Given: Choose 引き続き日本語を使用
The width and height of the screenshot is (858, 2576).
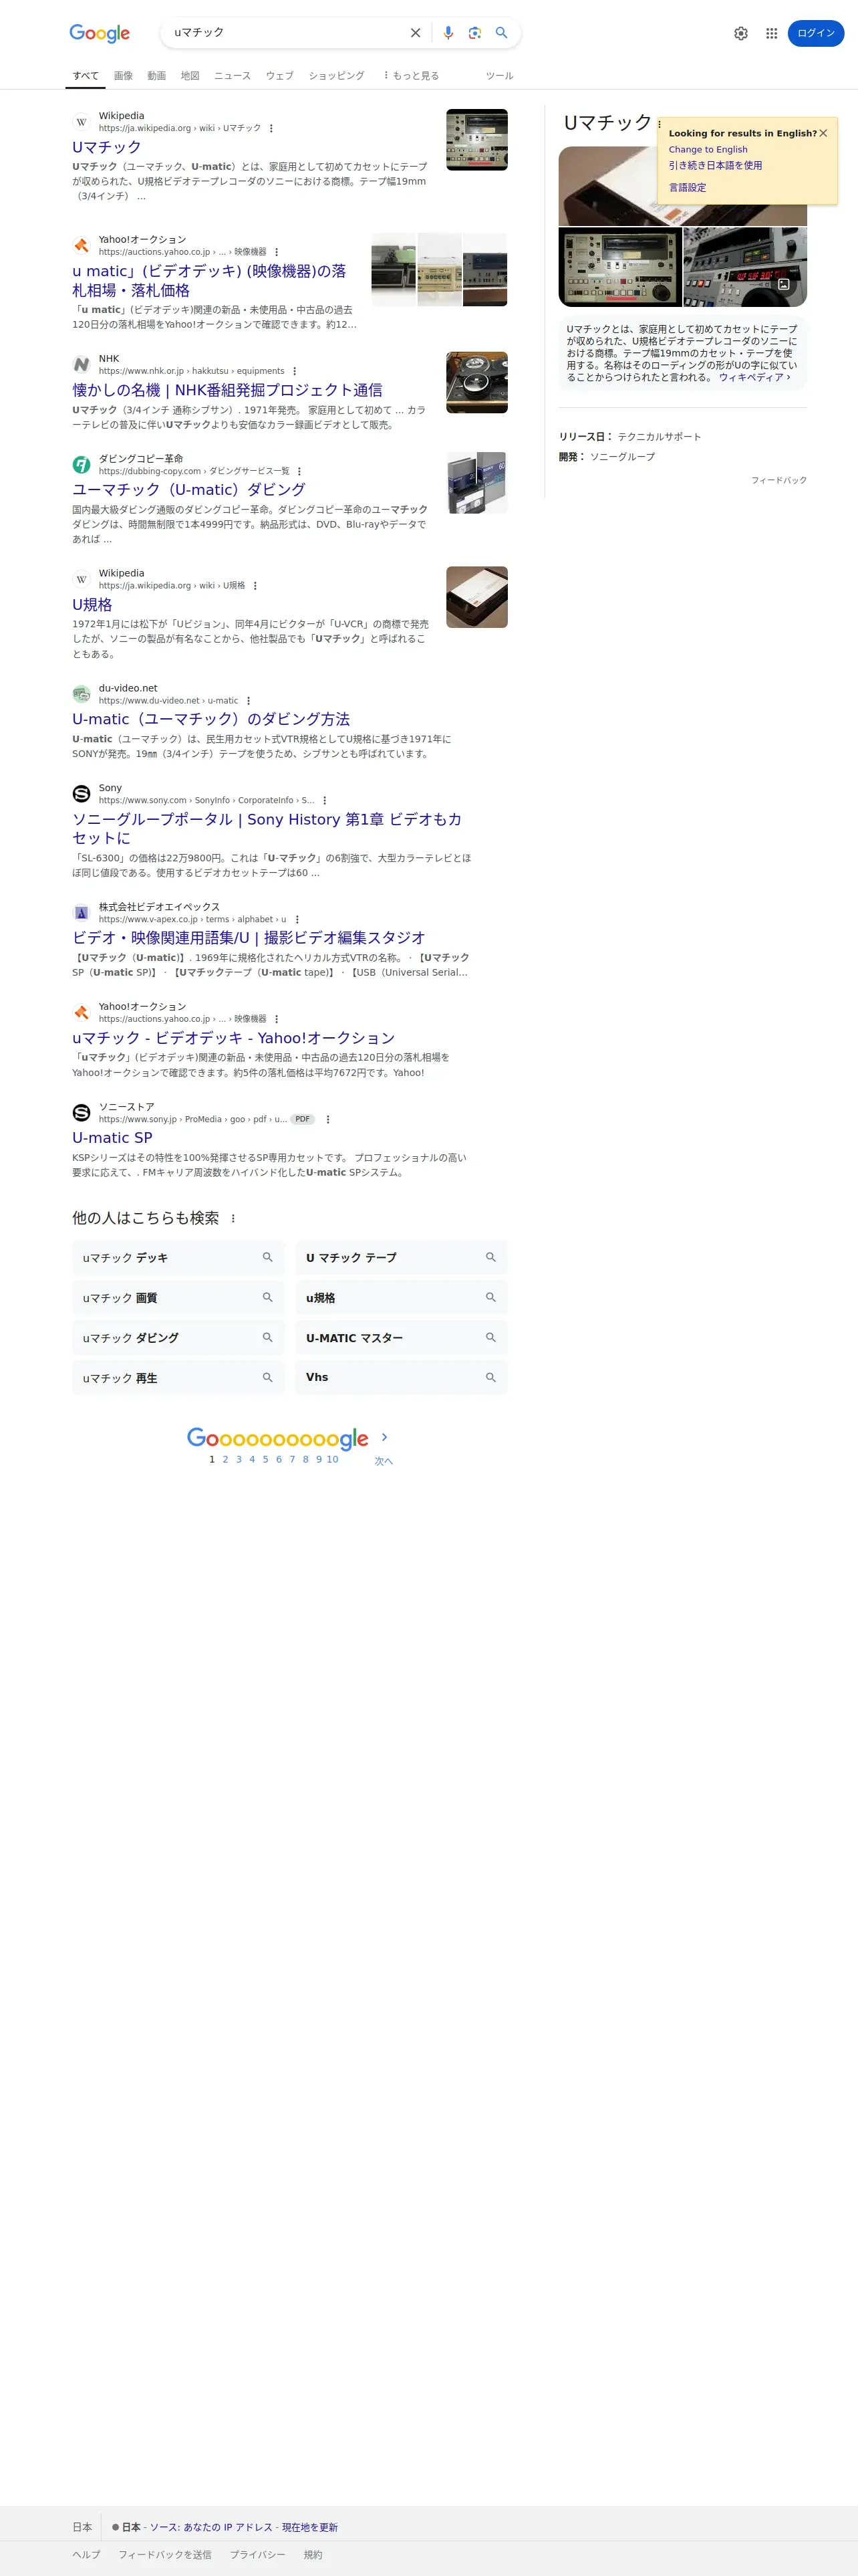Looking at the screenshot, I should pos(715,166).
